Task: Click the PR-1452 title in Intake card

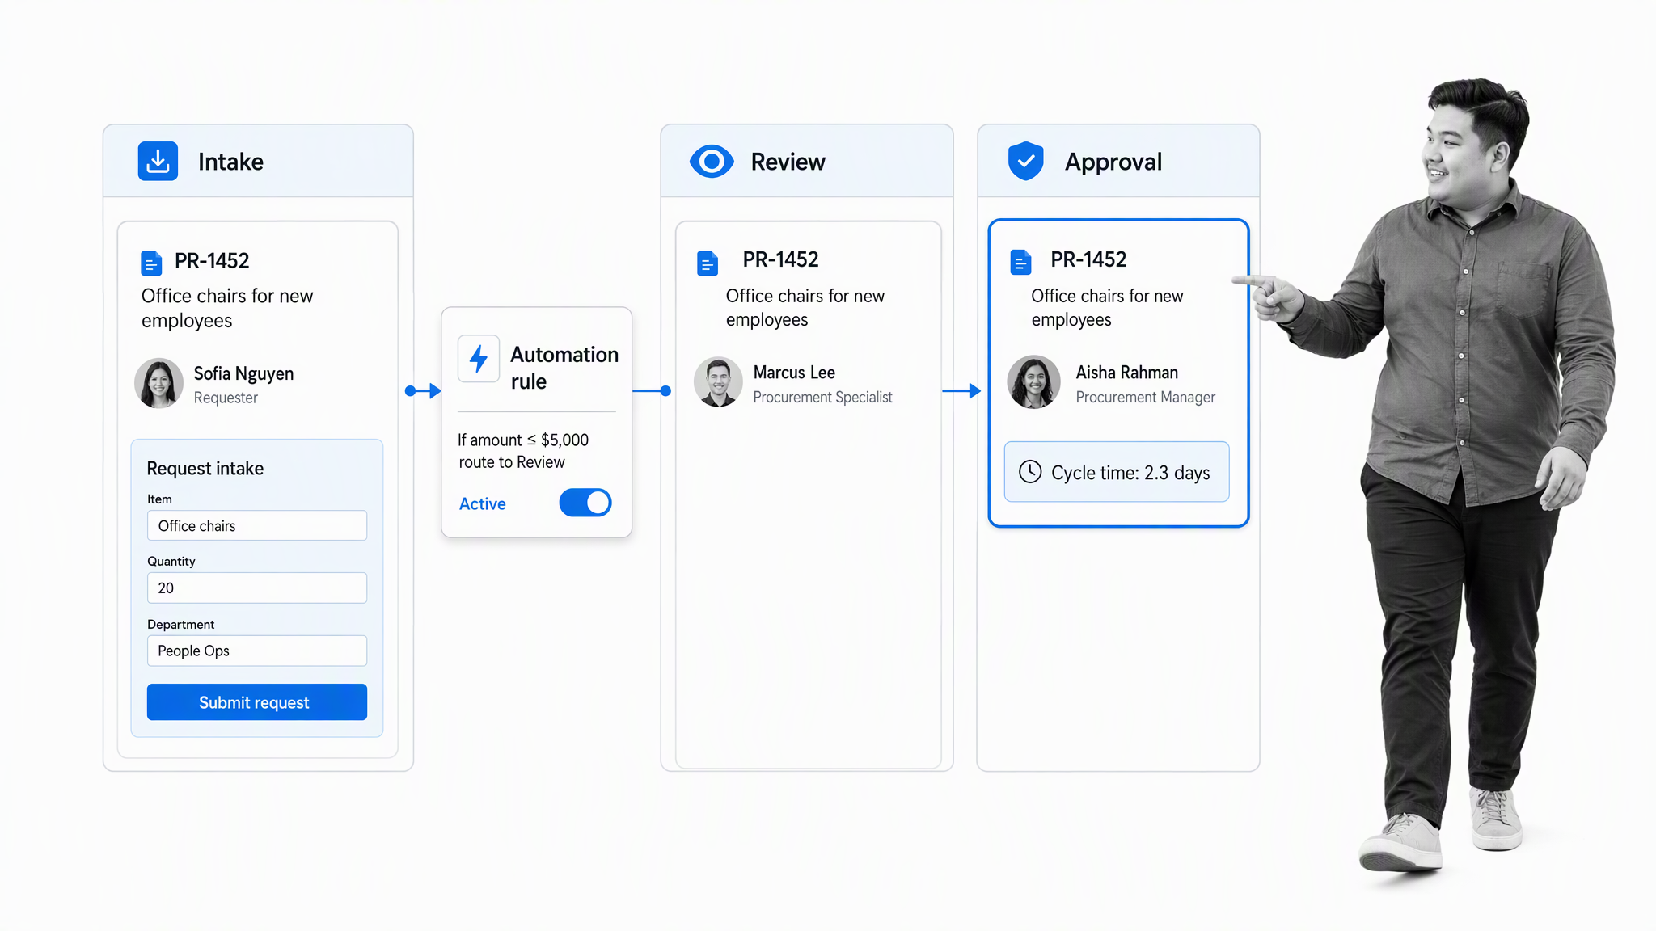Action: (212, 261)
